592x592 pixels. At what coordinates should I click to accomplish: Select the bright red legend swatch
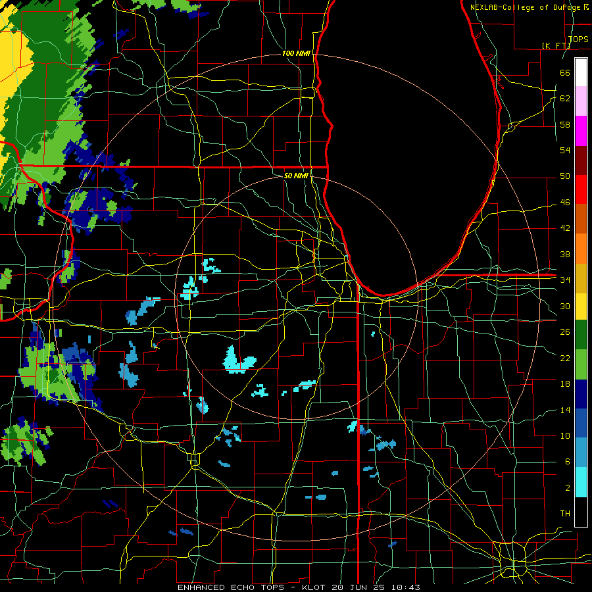click(581, 189)
